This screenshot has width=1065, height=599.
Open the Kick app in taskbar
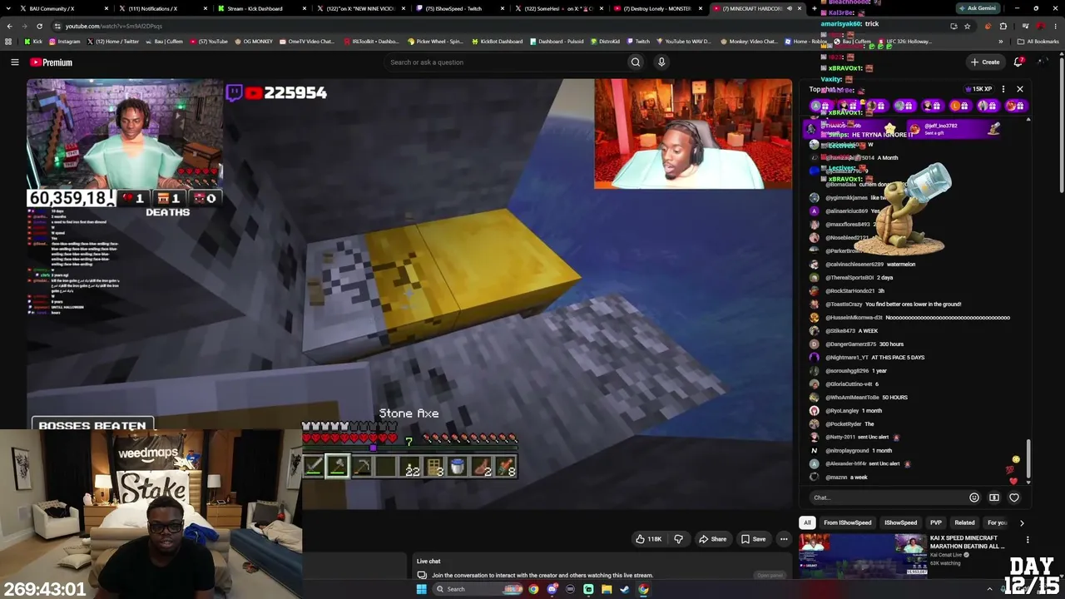tap(588, 589)
